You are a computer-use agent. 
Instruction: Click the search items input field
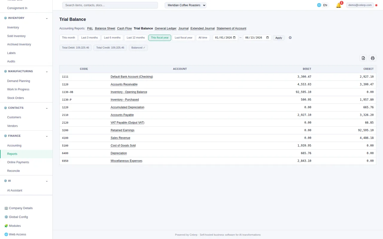pos(110,5)
